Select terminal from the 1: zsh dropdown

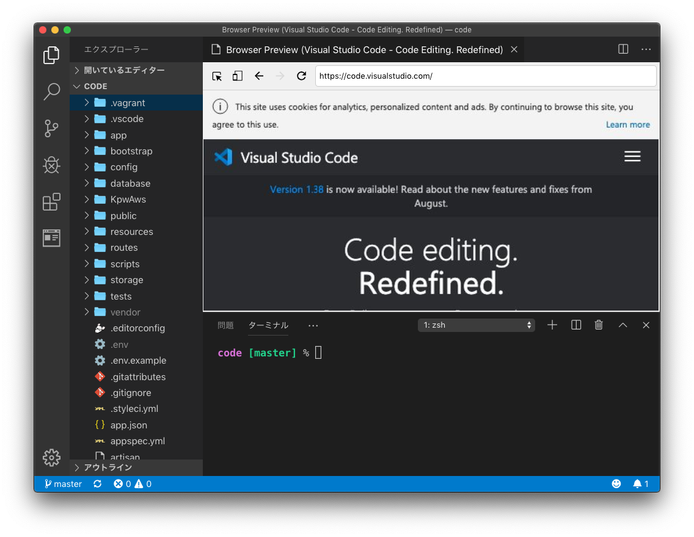click(x=477, y=325)
